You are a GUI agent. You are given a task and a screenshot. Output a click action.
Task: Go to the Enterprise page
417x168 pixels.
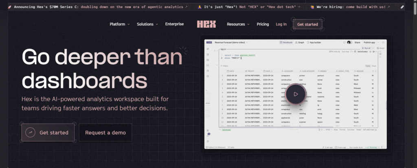(x=174, y=24)
